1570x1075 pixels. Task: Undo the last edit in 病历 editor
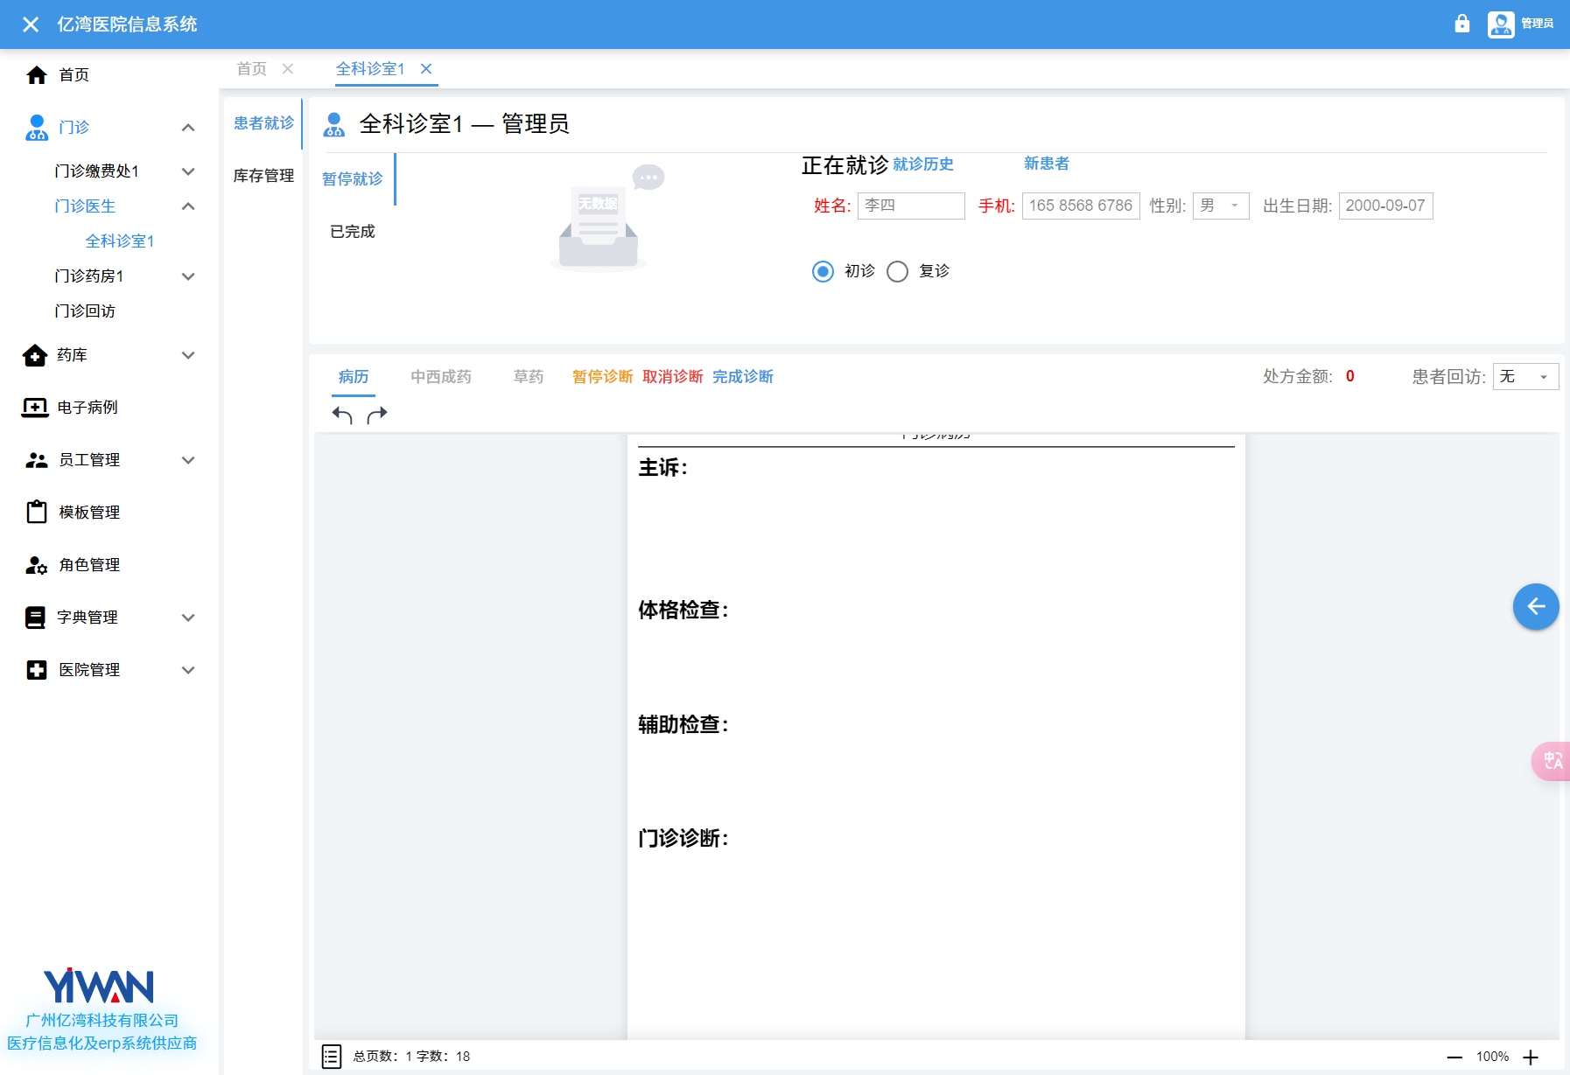coord(342,415)
